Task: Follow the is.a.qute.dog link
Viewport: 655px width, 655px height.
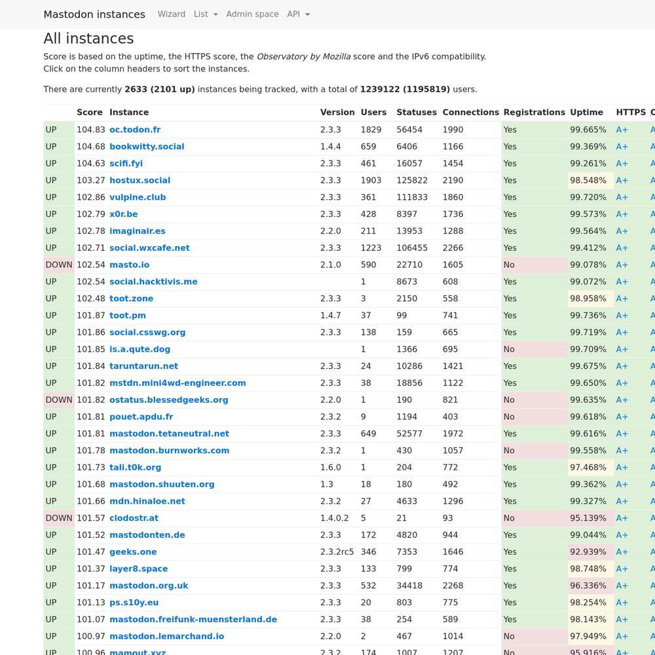Action: (x=140, y=349)
